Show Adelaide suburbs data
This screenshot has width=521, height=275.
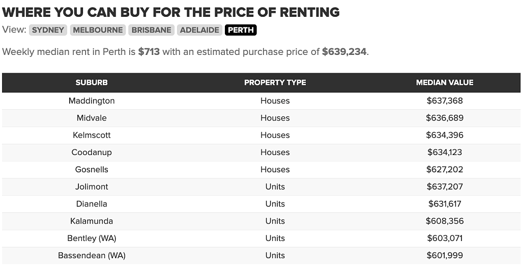(x=199, y=30)
